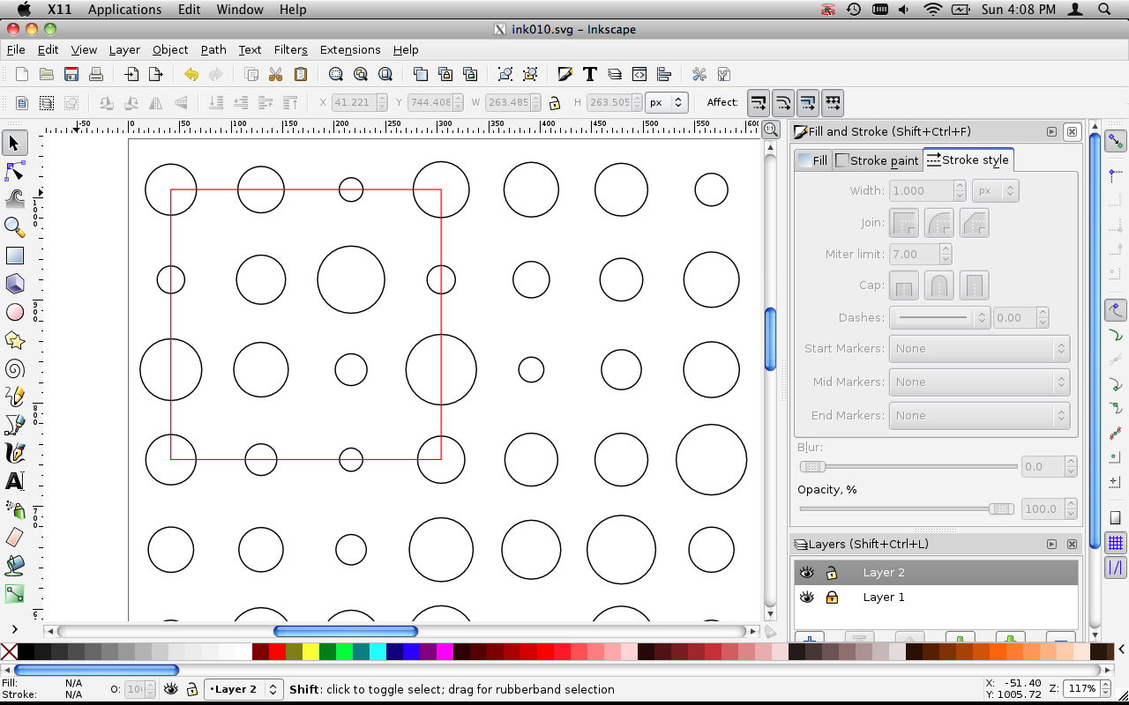Switch to the Stroke paint tab
The width and height of the screenshot is (1129, 705).
tap(877, 160)
